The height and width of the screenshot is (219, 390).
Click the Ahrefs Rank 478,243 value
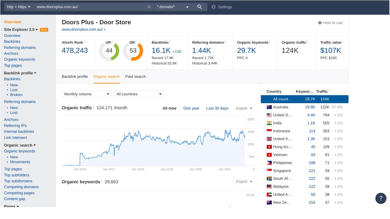click(x=75, y=51)
